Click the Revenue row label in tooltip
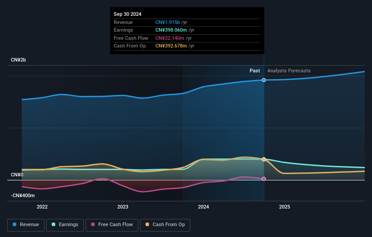 [123, 22]
